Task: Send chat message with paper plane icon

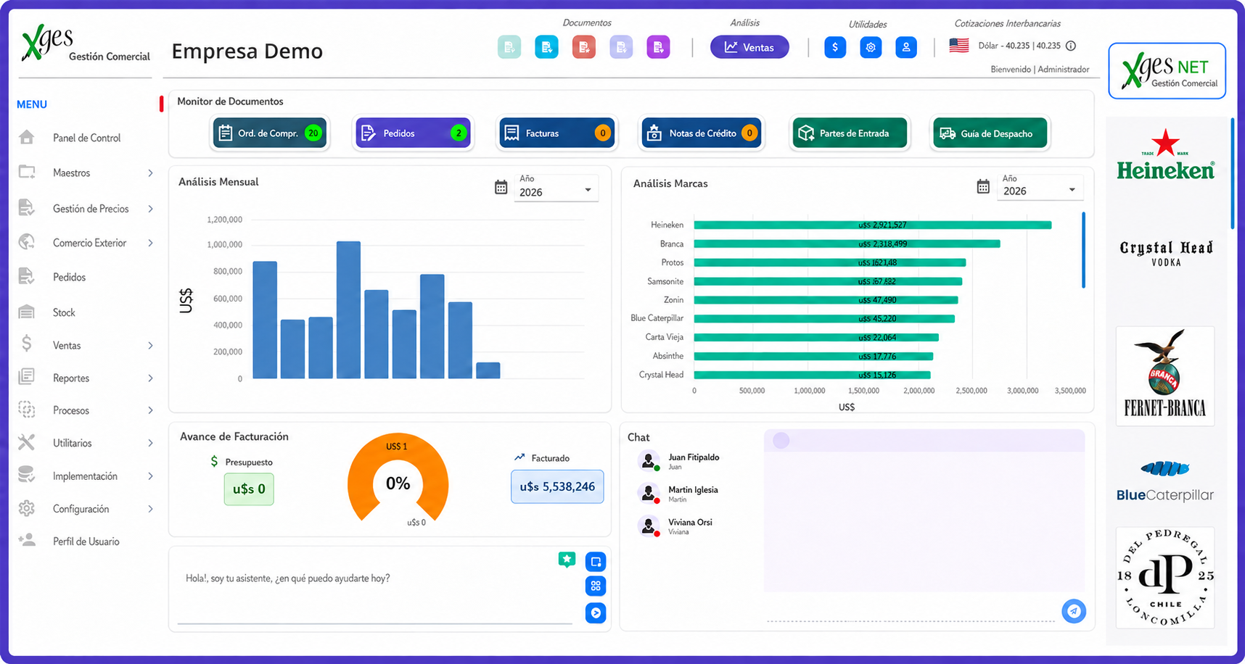Action: pos(1074,611)
